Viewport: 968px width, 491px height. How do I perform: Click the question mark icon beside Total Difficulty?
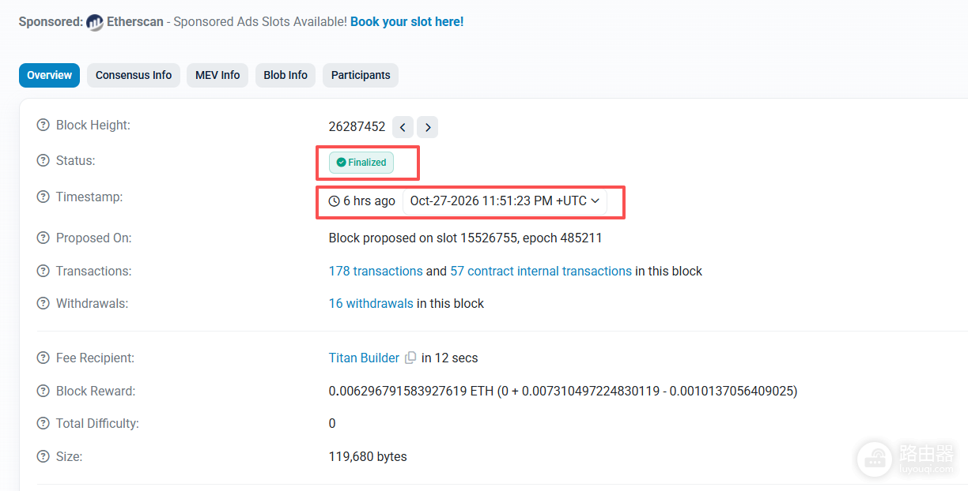tap(43, 424)
